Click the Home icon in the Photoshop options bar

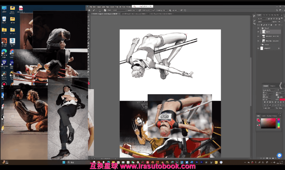click(89, 10)
